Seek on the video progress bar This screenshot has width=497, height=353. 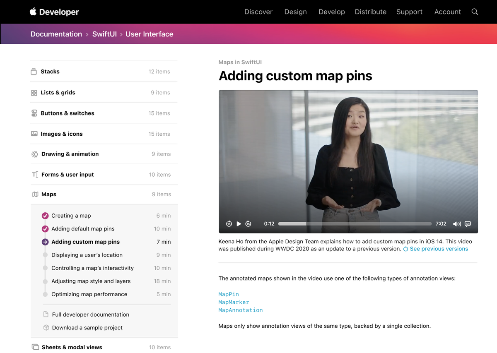coord(355,223)
